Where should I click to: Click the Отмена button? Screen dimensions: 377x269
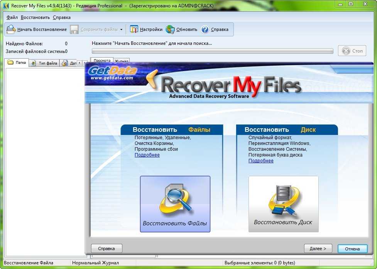coord(352,249)
